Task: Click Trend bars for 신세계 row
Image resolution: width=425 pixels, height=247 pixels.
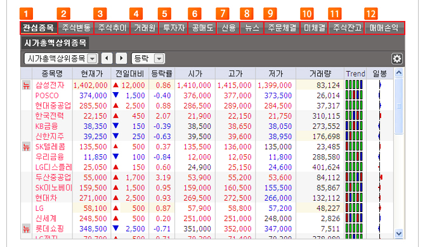Action: click(354, 218)
